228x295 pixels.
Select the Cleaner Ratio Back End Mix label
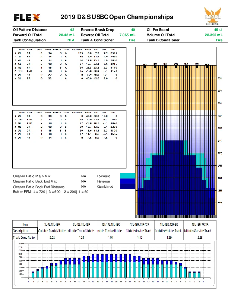click(x=35, y=181)
